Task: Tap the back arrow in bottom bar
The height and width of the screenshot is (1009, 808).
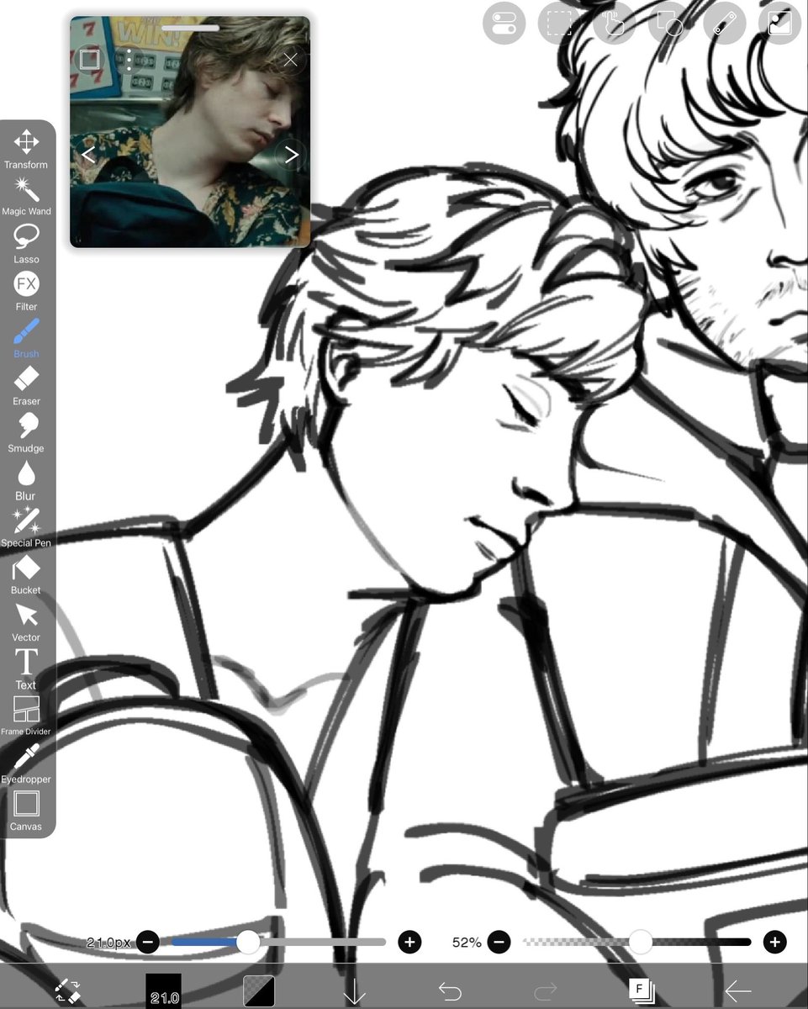Action: [x=737, y=992]
